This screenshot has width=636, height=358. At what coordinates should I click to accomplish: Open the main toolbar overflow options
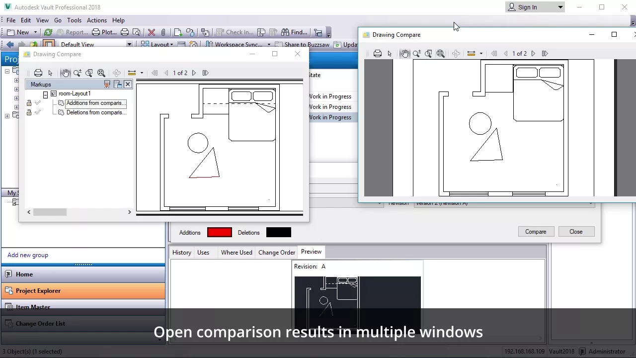pos(328,34)
